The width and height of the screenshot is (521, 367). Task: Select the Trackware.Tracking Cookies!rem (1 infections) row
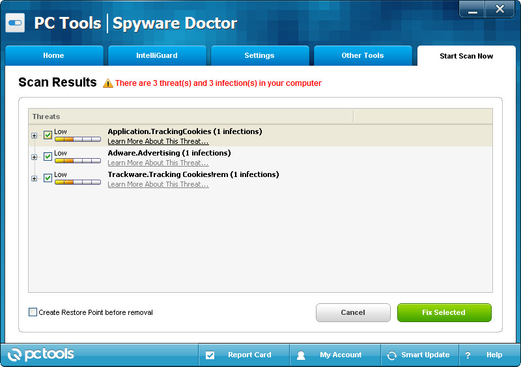(x=260, y=179)
